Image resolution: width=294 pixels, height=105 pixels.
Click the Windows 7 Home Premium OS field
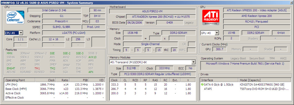pos(245,66)
